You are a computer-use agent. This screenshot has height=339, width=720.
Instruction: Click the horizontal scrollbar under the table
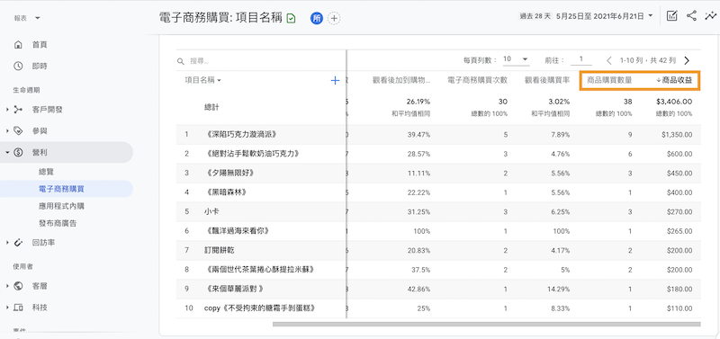(x=487, y=325)
